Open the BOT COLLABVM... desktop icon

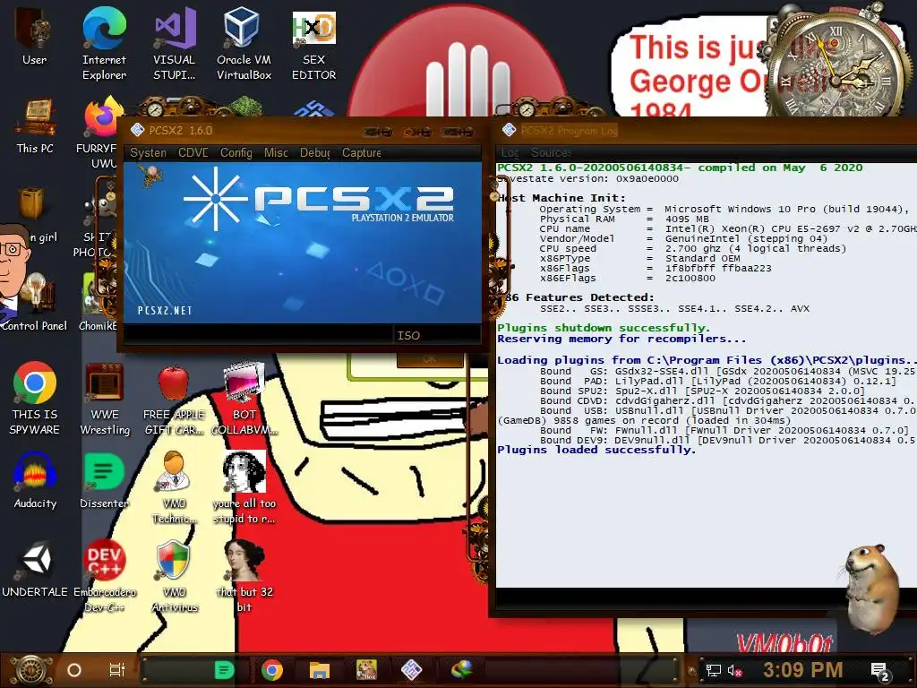click(244, 398)
